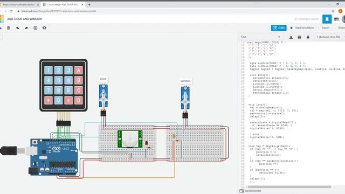Image resolution: width=345 pixels, height=194 pixels.
Task: Toggle the Code editor panel
Action: 279,28
